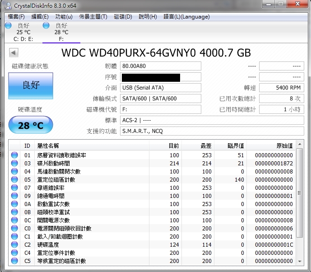The image size is (311, 272).
Task: Click the standard field ACS-2
Action: click(x=212, y=120)
